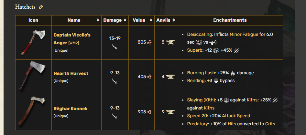Image resolution: width=306 pixels, height=135 pixels.
Task: Click the fire icon in Burning Lash
Action: click(x=233, y=73)
